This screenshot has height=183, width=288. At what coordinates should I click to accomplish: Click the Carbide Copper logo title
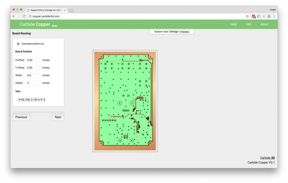(35, 24)
